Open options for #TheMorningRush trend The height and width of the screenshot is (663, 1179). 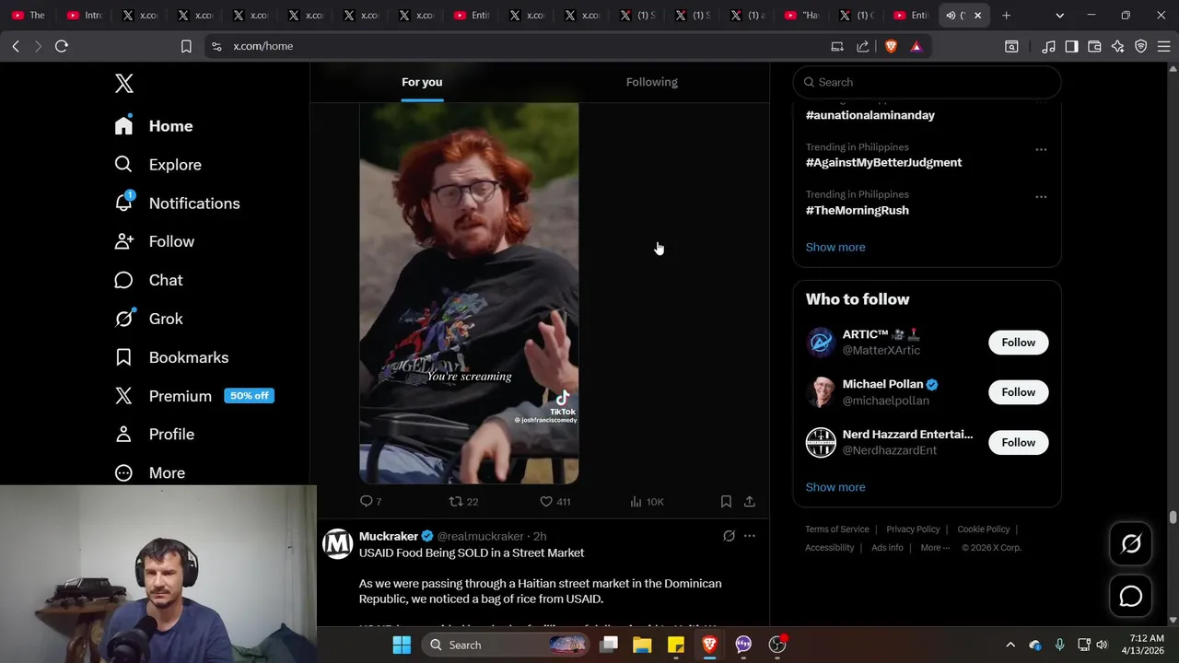(x=1041, y=197)
